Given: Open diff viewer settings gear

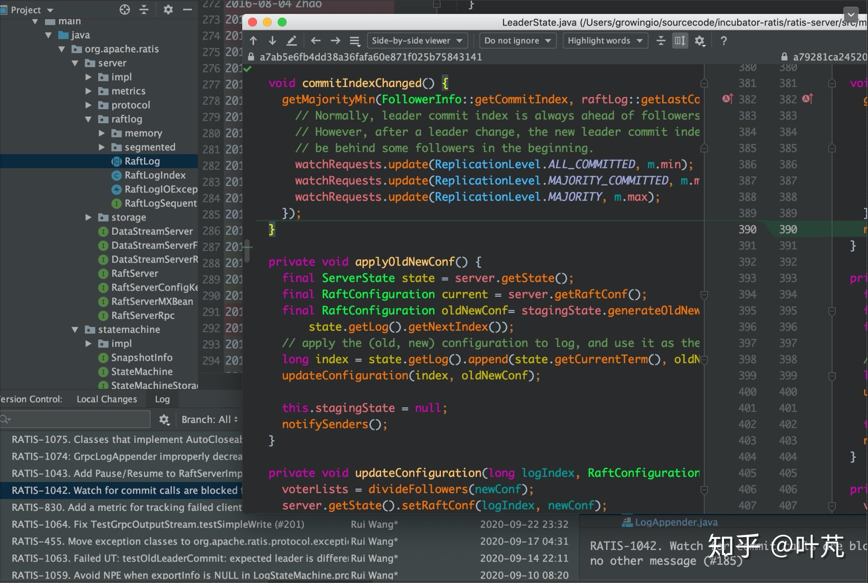Looking at the screenshot, I should [x=700, y=40].
